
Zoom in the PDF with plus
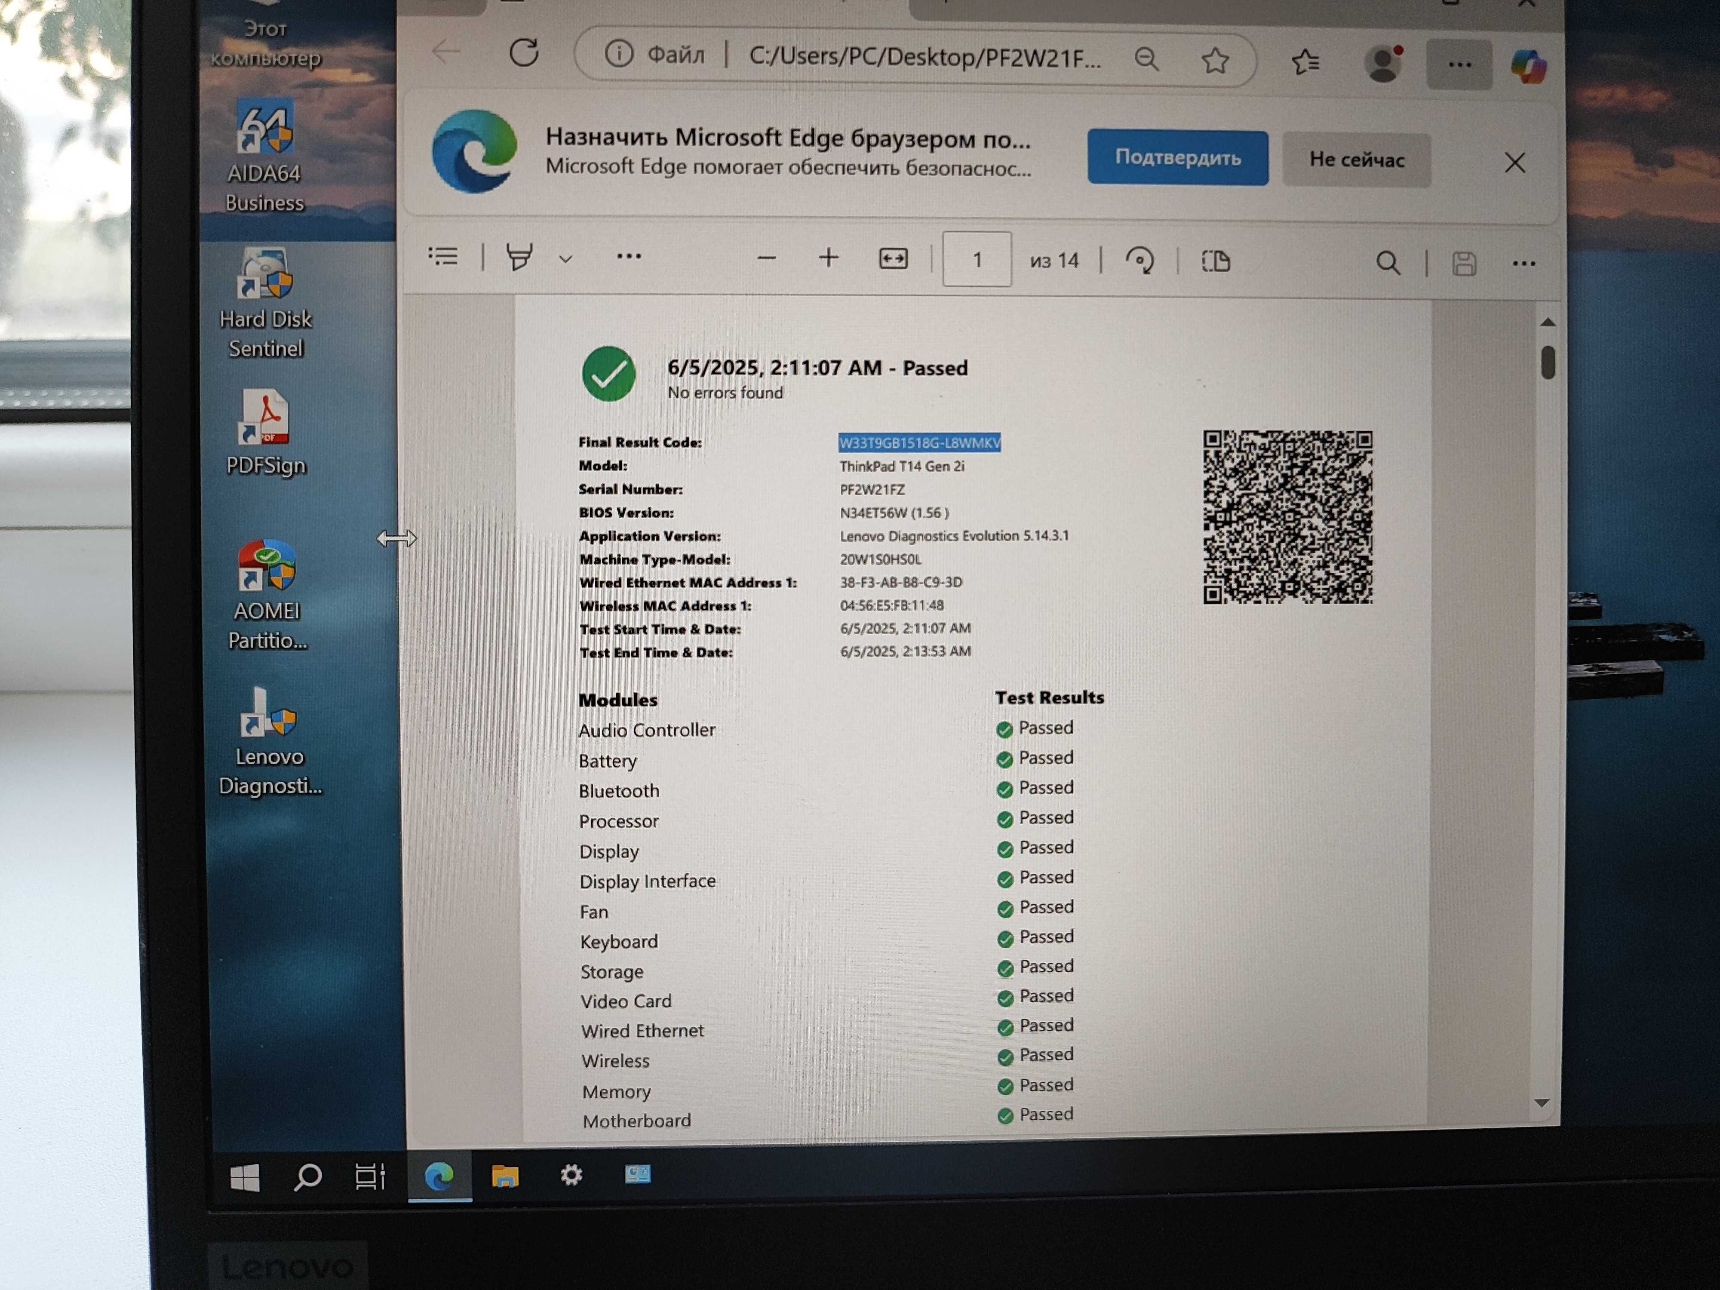point(829,258)
